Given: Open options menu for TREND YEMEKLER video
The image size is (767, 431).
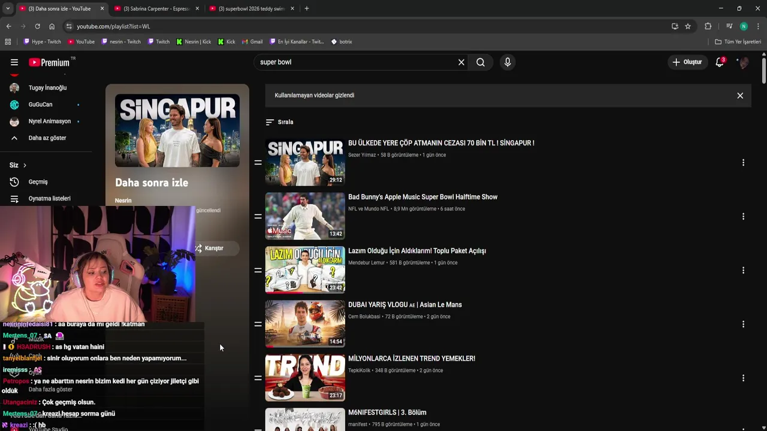Looking at the screenshot, I should click(x=743, y=378).
